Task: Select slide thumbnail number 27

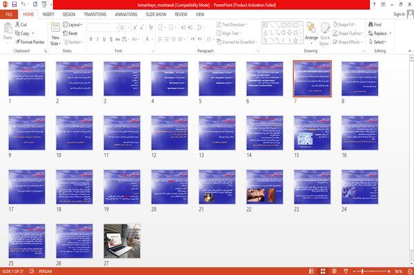Action: tap(122, 241)
